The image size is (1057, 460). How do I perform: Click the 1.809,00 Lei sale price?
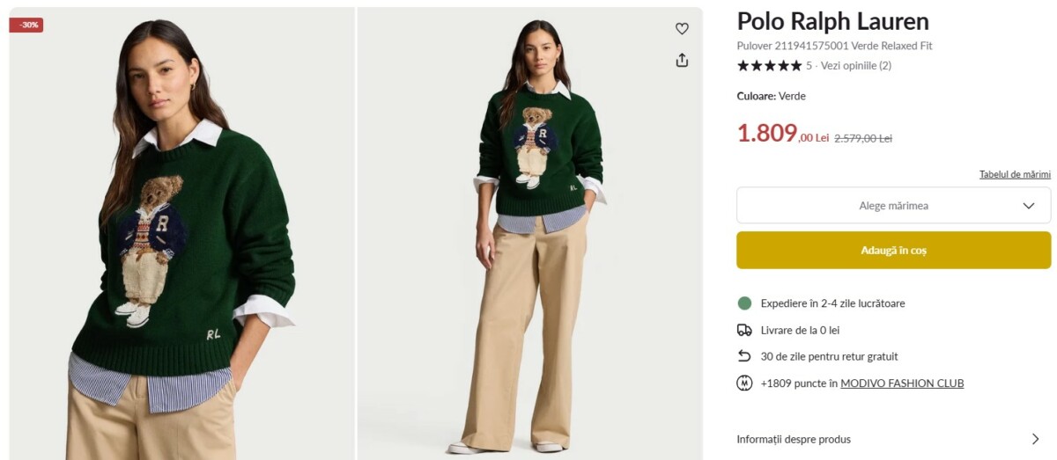(782, 134)
